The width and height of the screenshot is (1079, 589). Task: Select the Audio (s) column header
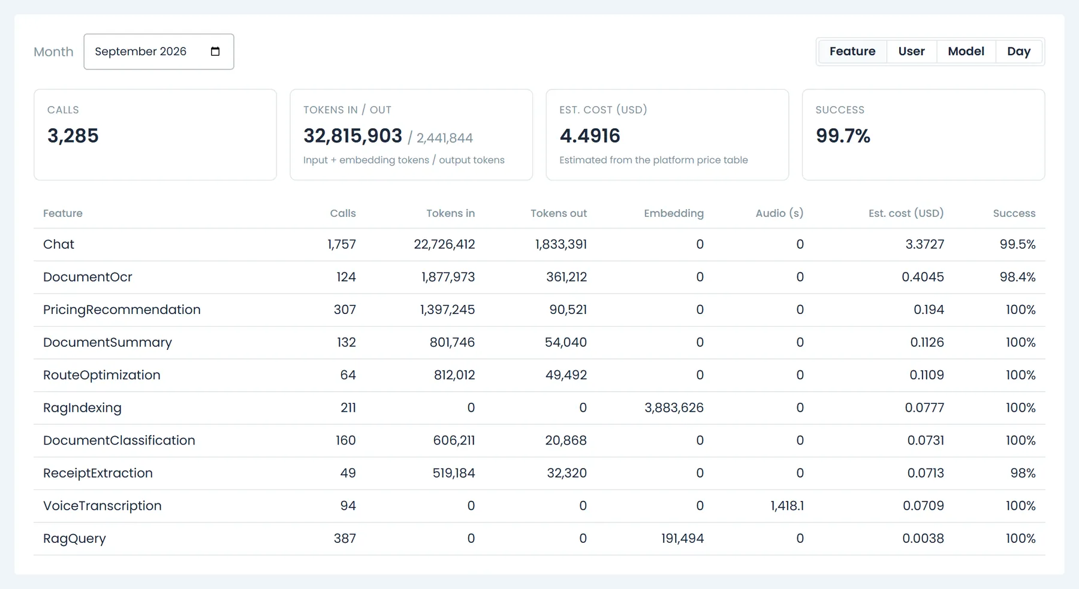[779, 213]
